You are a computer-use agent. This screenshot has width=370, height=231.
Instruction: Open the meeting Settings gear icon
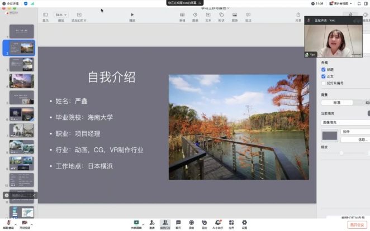[x=244, y=223]
